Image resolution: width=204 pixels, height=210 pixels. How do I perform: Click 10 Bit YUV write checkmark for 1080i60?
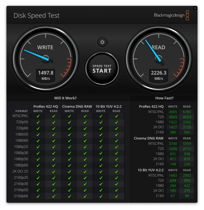101,141
